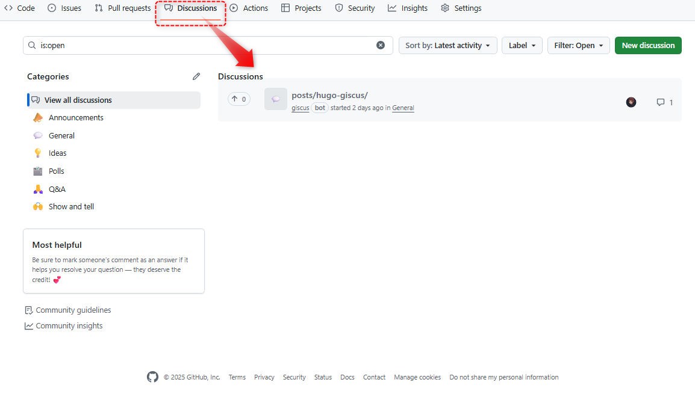
Task: Switch to the Actions tab
Action: tap(249, 8)
